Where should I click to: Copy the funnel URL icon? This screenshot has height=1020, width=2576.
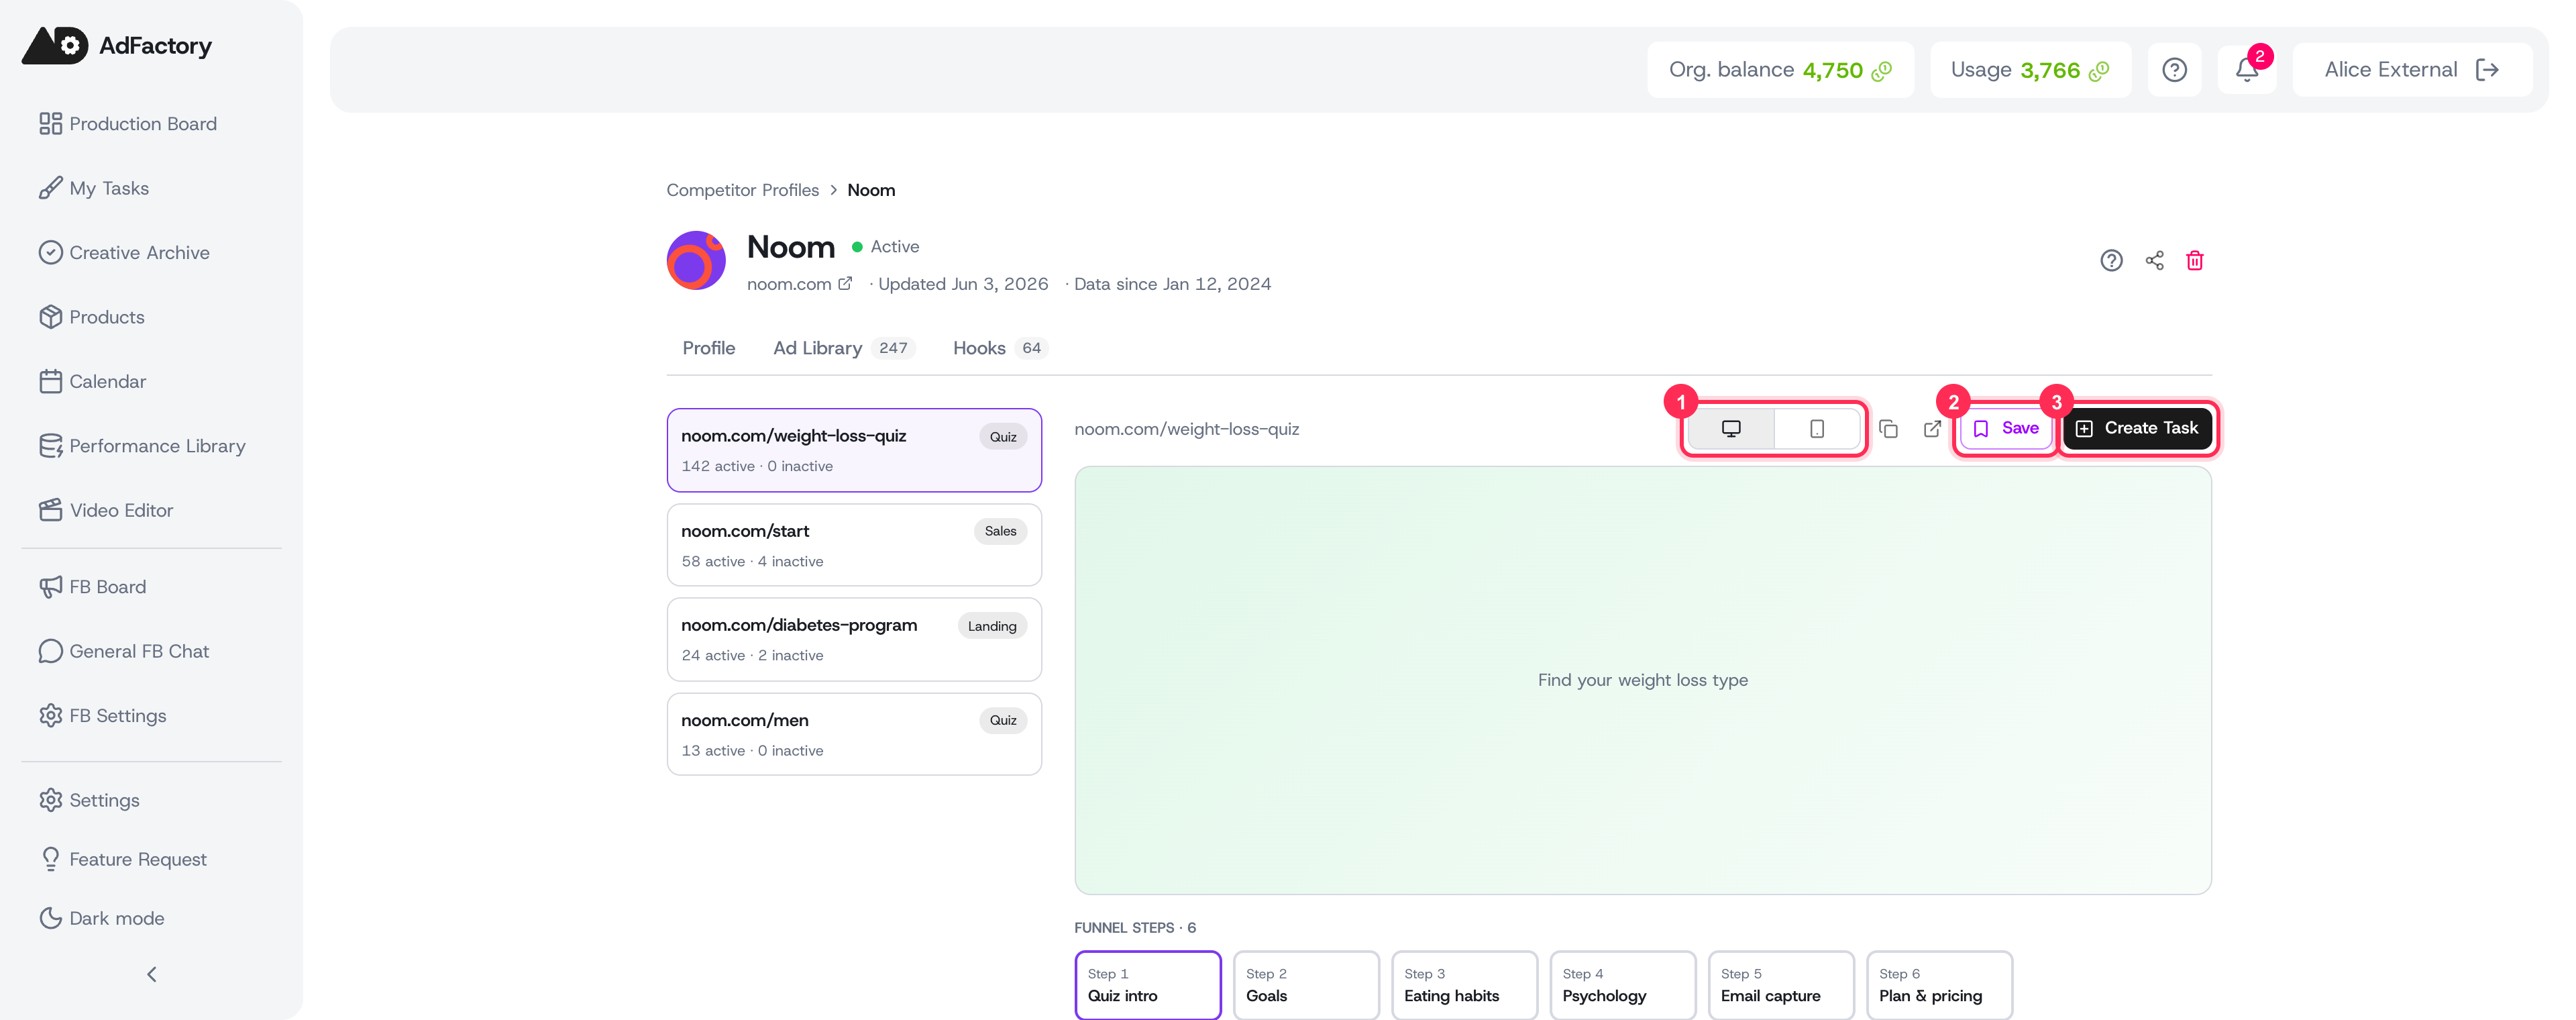(x=1888, y=429)
